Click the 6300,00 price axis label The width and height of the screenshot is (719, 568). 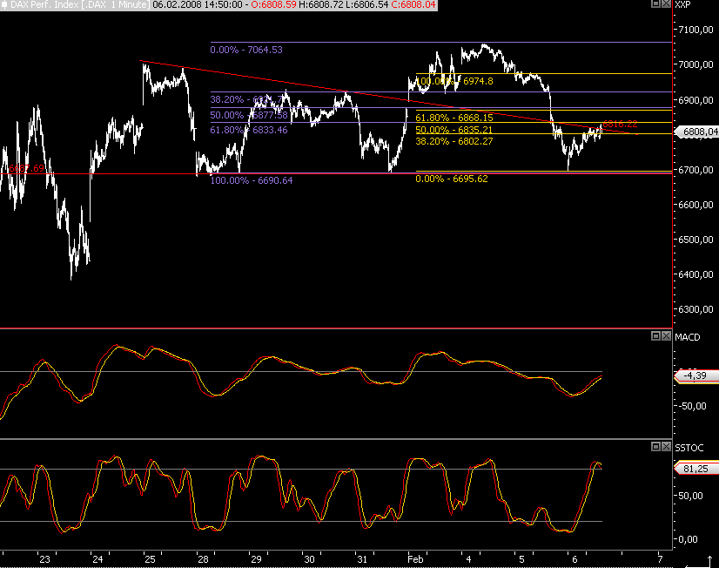696,309
